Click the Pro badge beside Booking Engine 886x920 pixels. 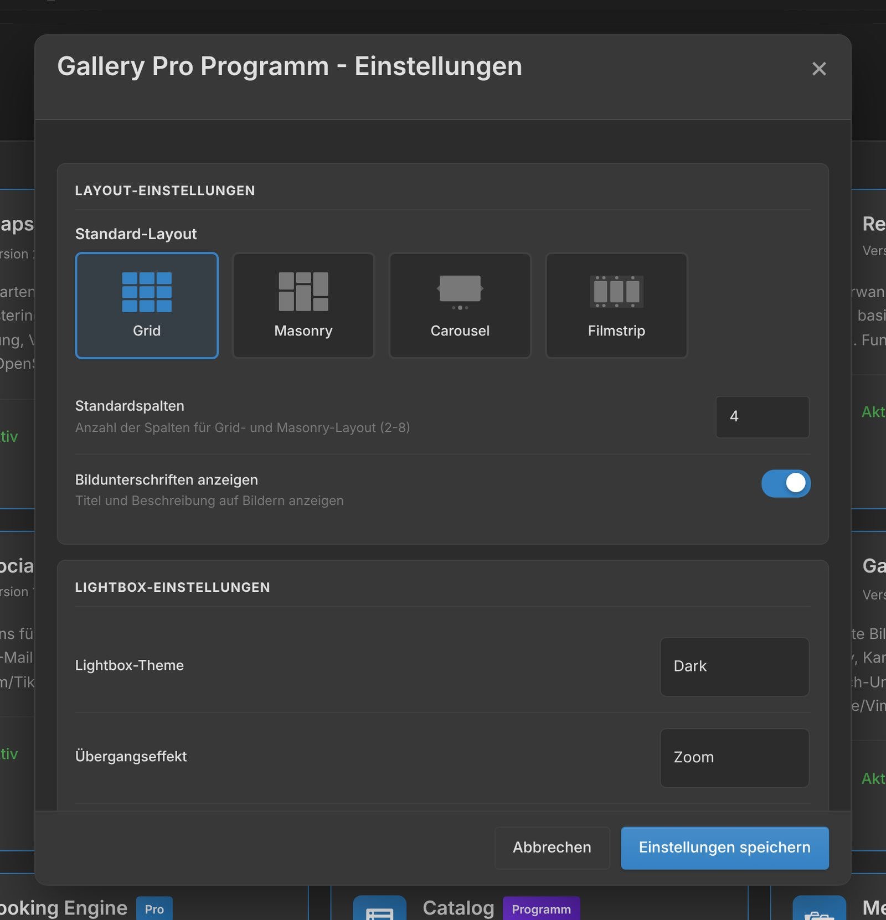click(x=154, y=909)
